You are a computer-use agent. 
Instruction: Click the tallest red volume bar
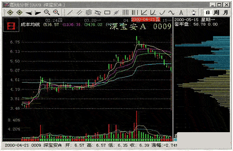[x=137, y=125]
